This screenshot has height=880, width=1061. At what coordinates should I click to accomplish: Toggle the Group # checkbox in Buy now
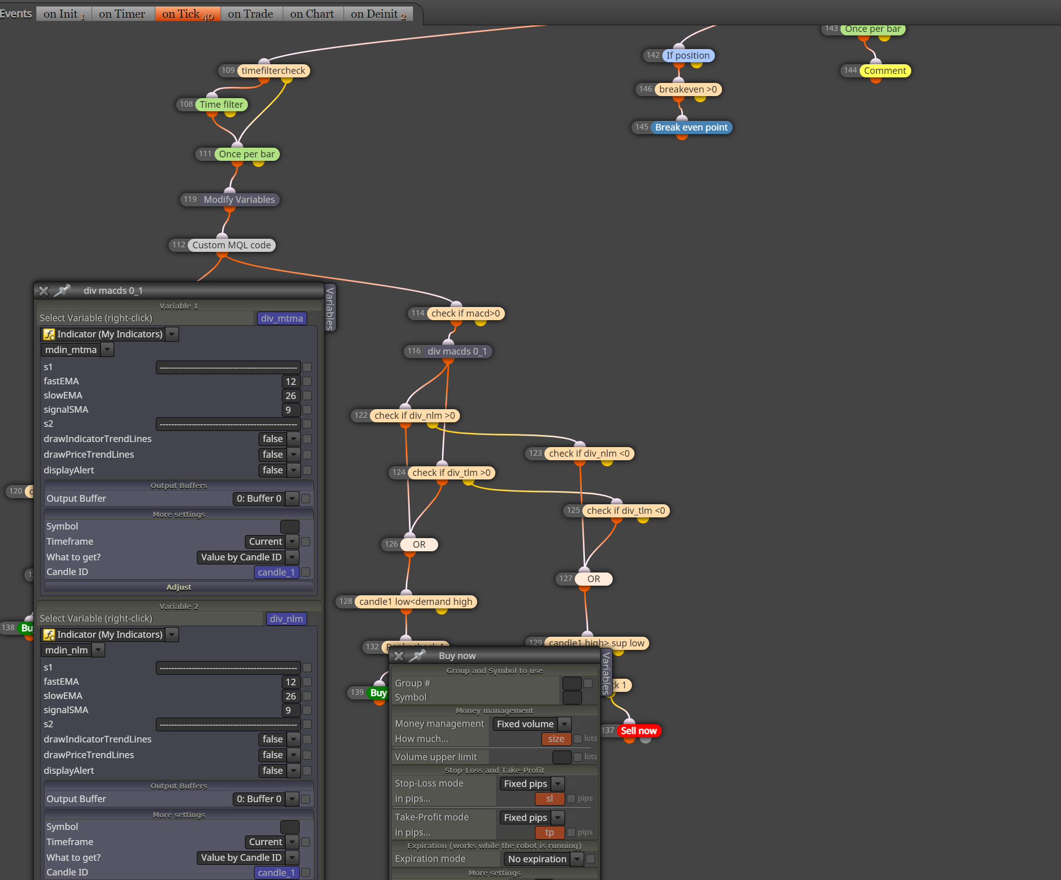(588, 683)
